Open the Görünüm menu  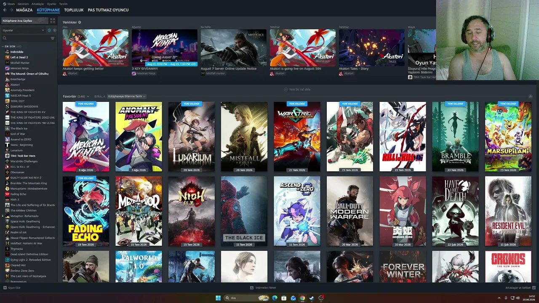click(23, 4)
